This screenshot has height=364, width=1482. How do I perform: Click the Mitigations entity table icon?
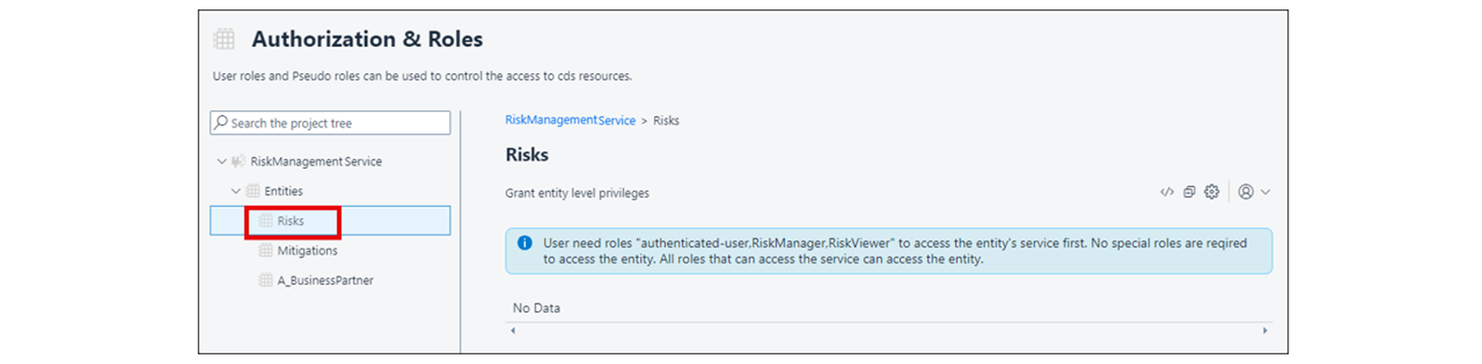coord(266,251)
